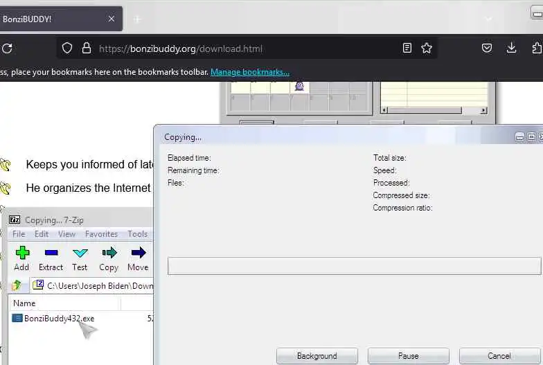The height and width of the screenshot is (365, 543).
Task: Open the Pocket save icon
Action: point(486,48)
